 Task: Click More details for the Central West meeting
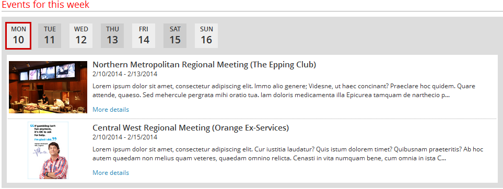pyautogui.click(x=111, y=173)
